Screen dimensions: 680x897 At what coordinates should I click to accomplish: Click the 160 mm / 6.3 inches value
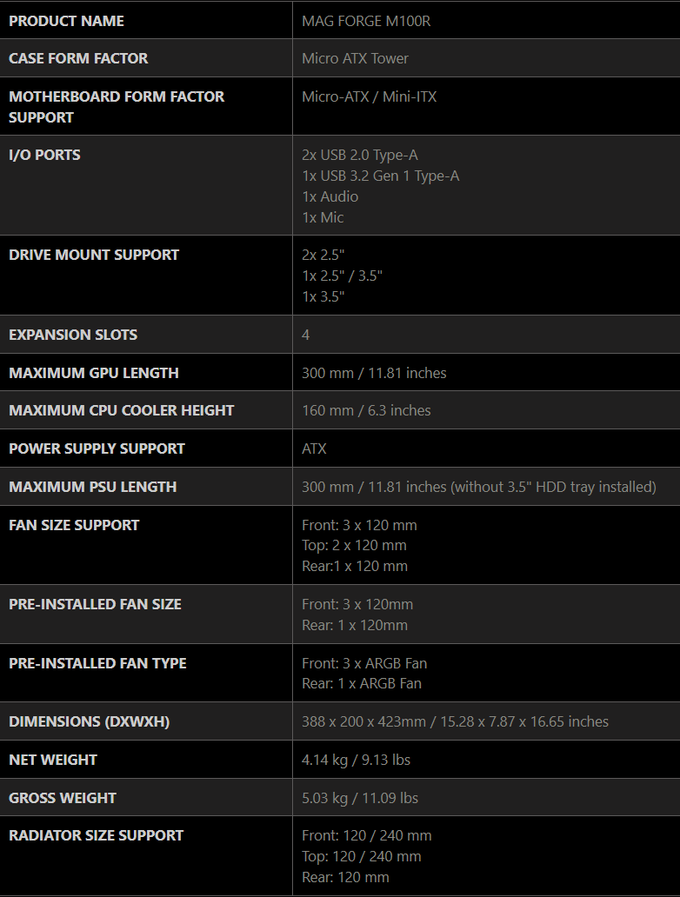(x=366, y=410)
